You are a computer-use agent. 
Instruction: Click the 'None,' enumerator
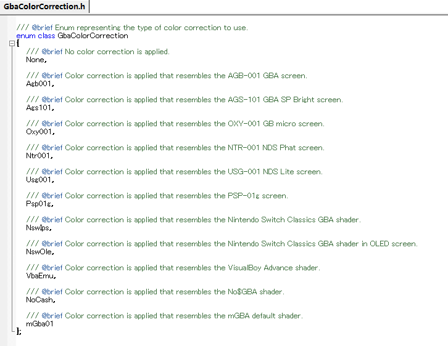[x=36, y=60]
